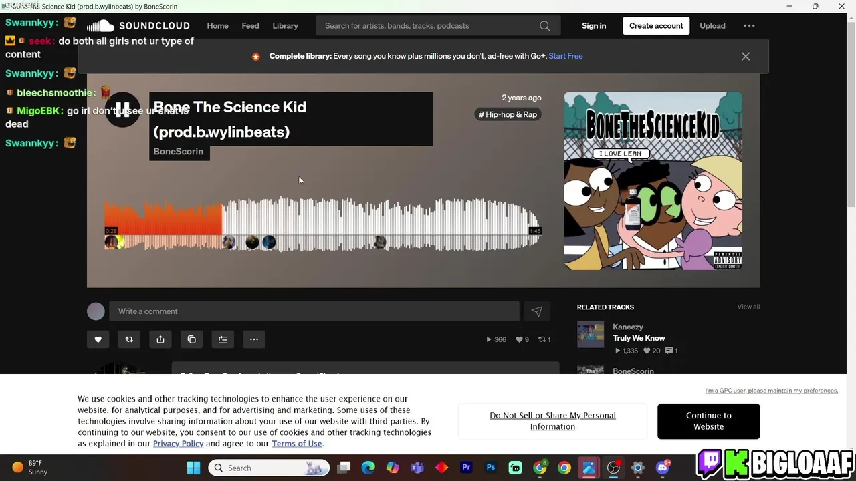The height and width of the screenshot is (481, 856).
Task: Open Microsoft Edge from the taskbar
Action: 368,468
